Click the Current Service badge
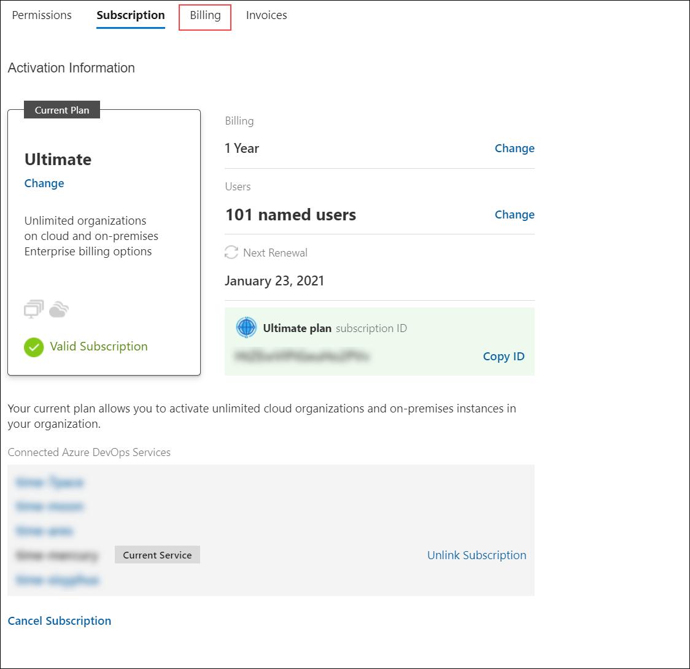Screen dimensions: 690x669 [158, 555]
